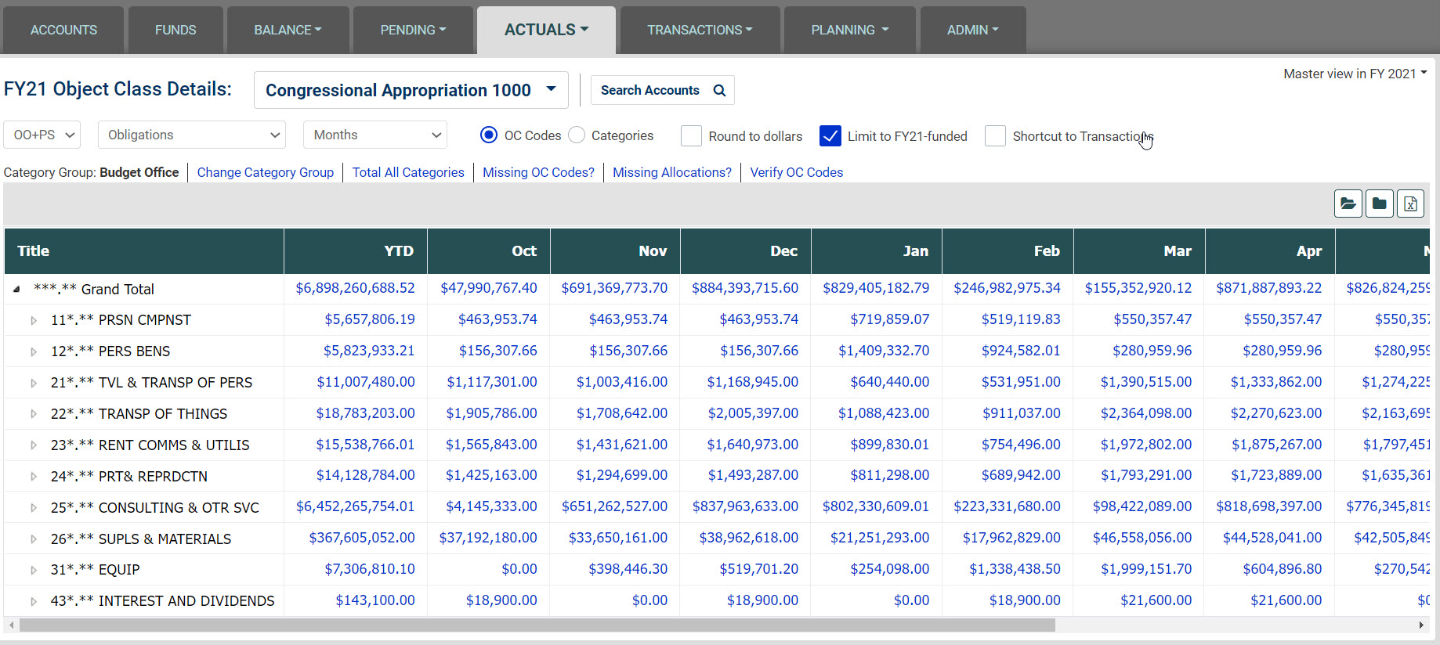Click YTD value $143,100.00

[375, 600]
